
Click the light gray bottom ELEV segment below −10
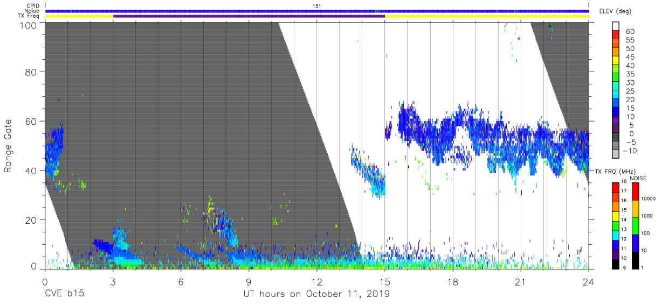tap(616, 155)
